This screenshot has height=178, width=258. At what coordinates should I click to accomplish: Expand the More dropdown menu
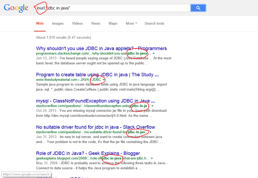click(x=131, y=24)
